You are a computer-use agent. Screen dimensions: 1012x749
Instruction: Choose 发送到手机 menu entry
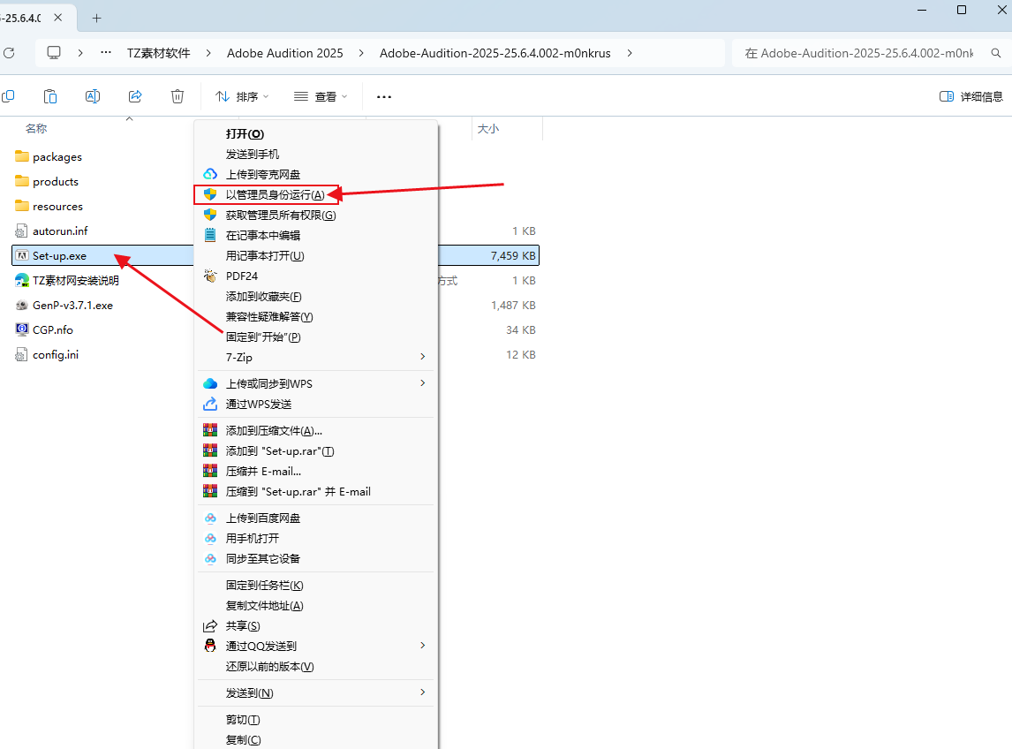point(316,154)
